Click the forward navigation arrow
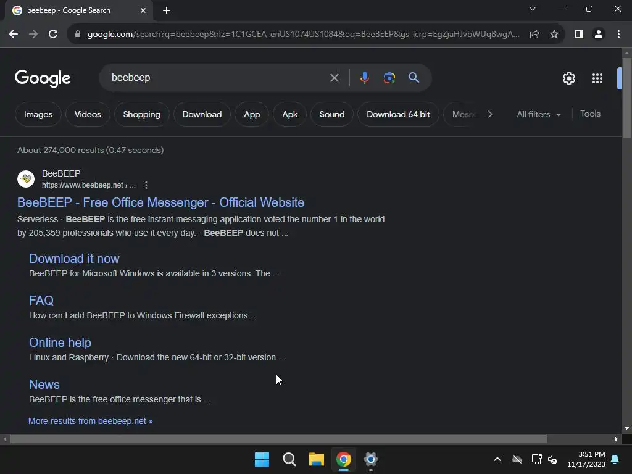Screen dimensions: 632x474 pos(33,35)
